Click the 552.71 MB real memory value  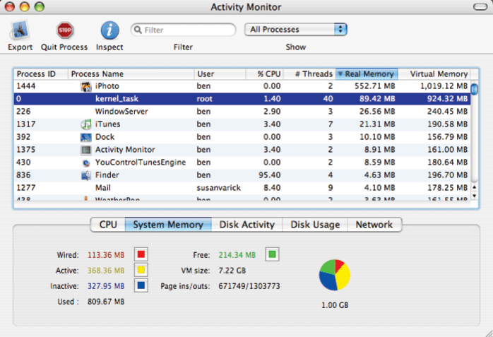point(375,86)
